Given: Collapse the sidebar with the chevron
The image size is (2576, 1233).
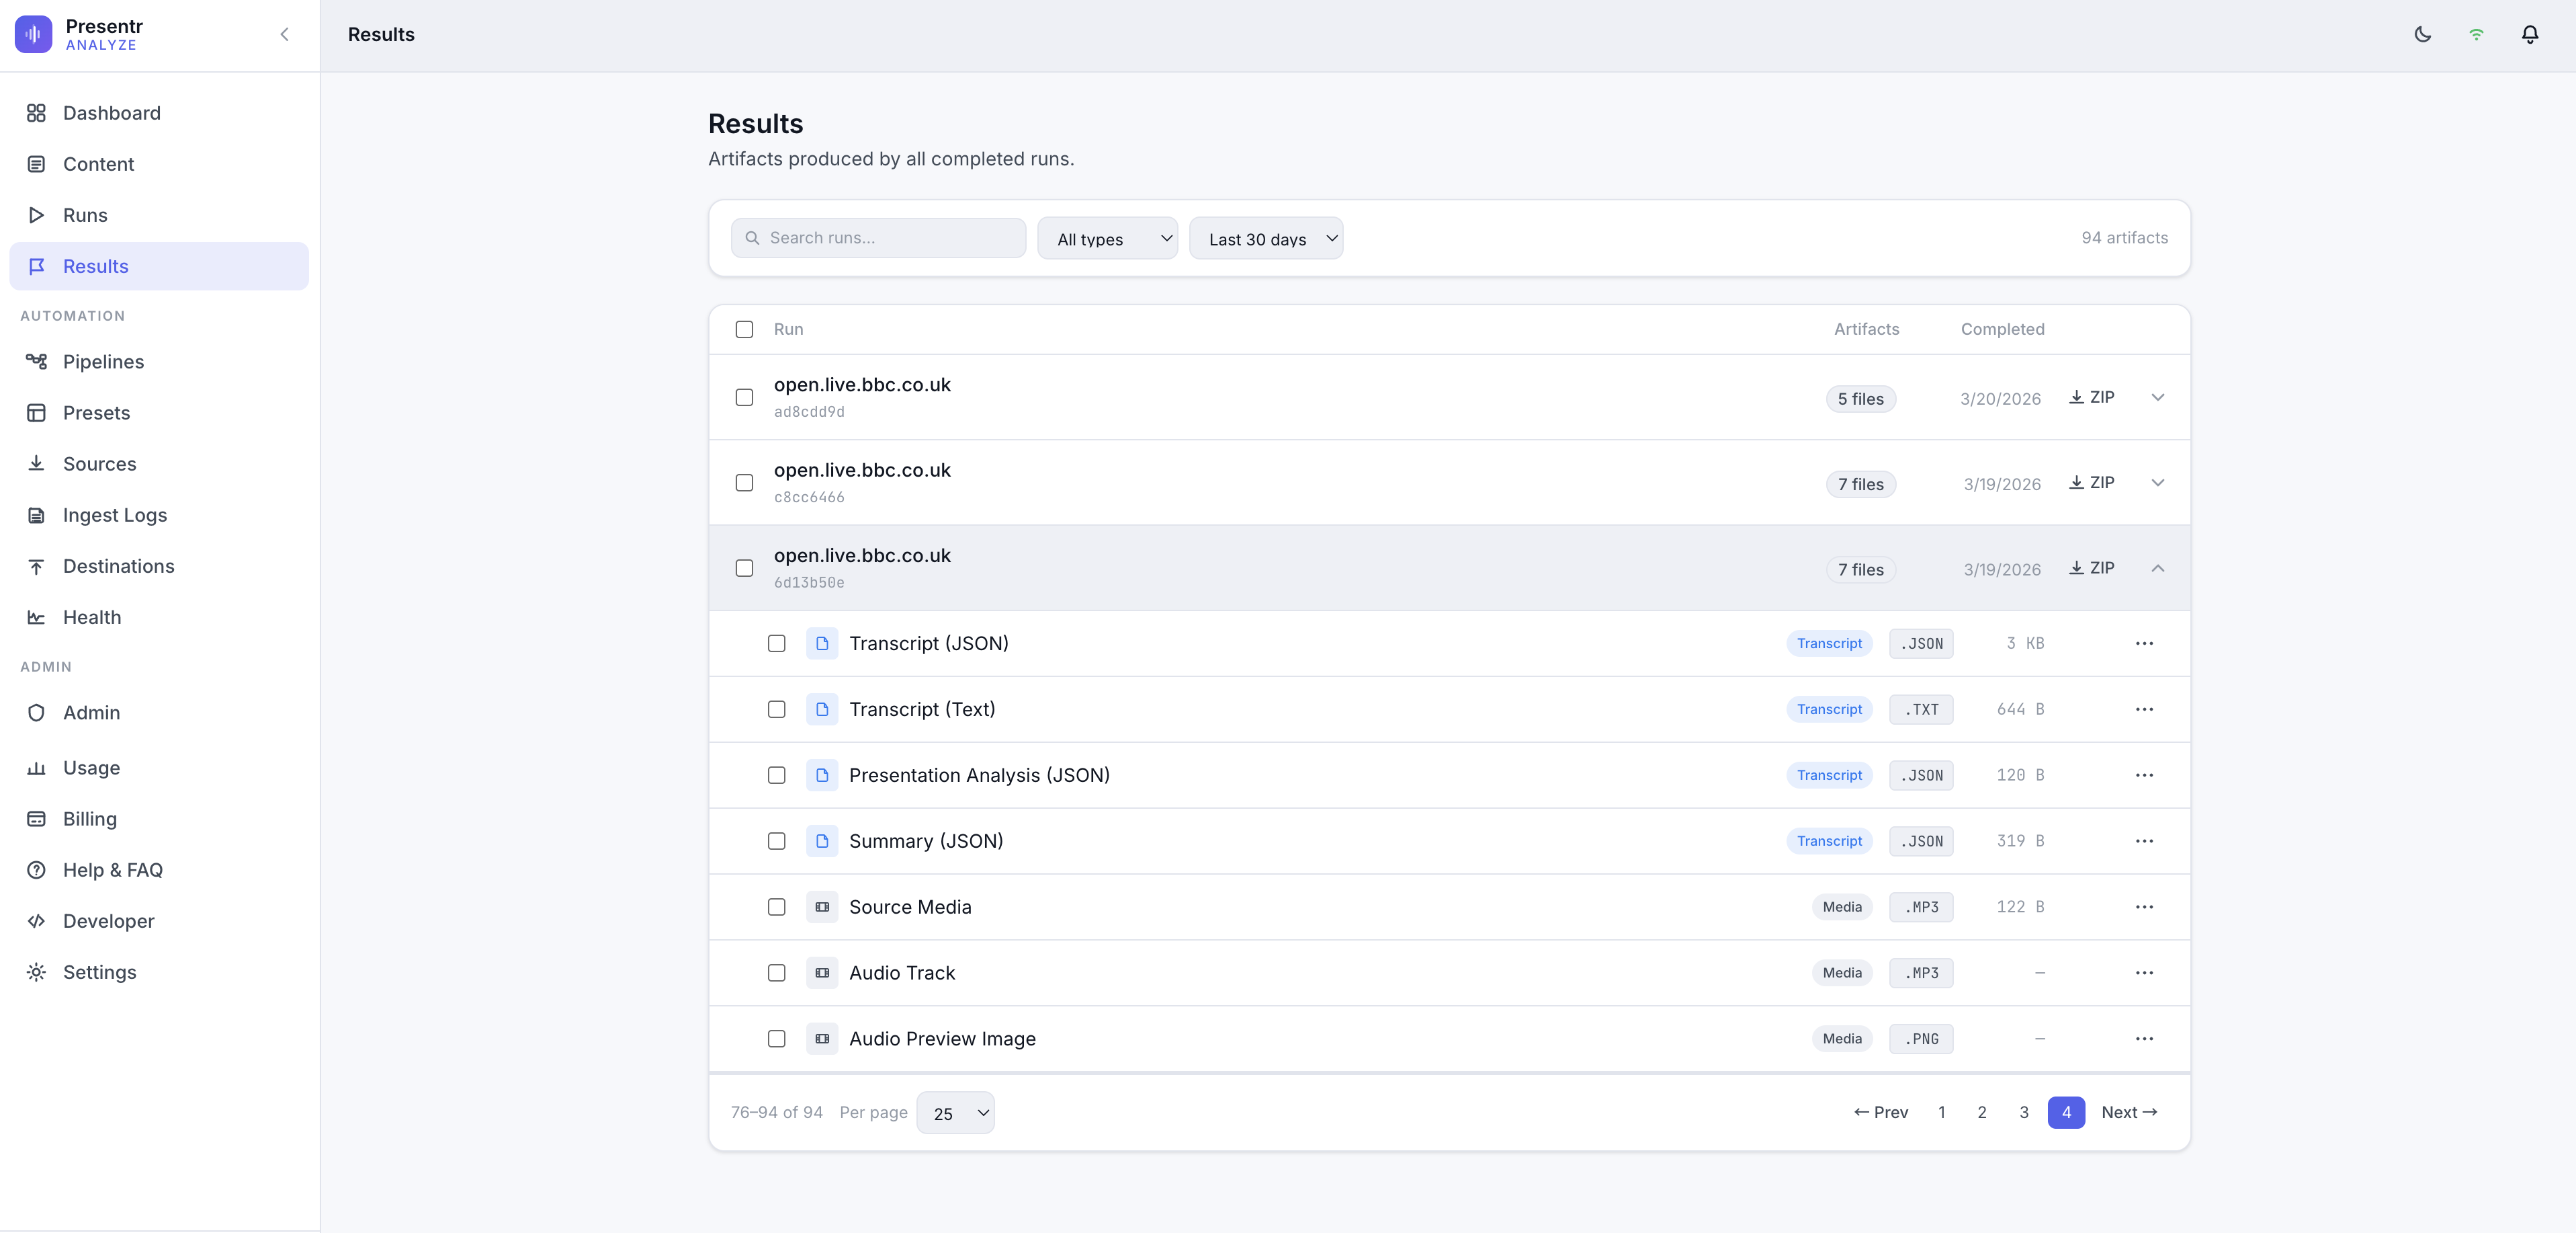Looking at the screenshot, I should pos(284,34).
